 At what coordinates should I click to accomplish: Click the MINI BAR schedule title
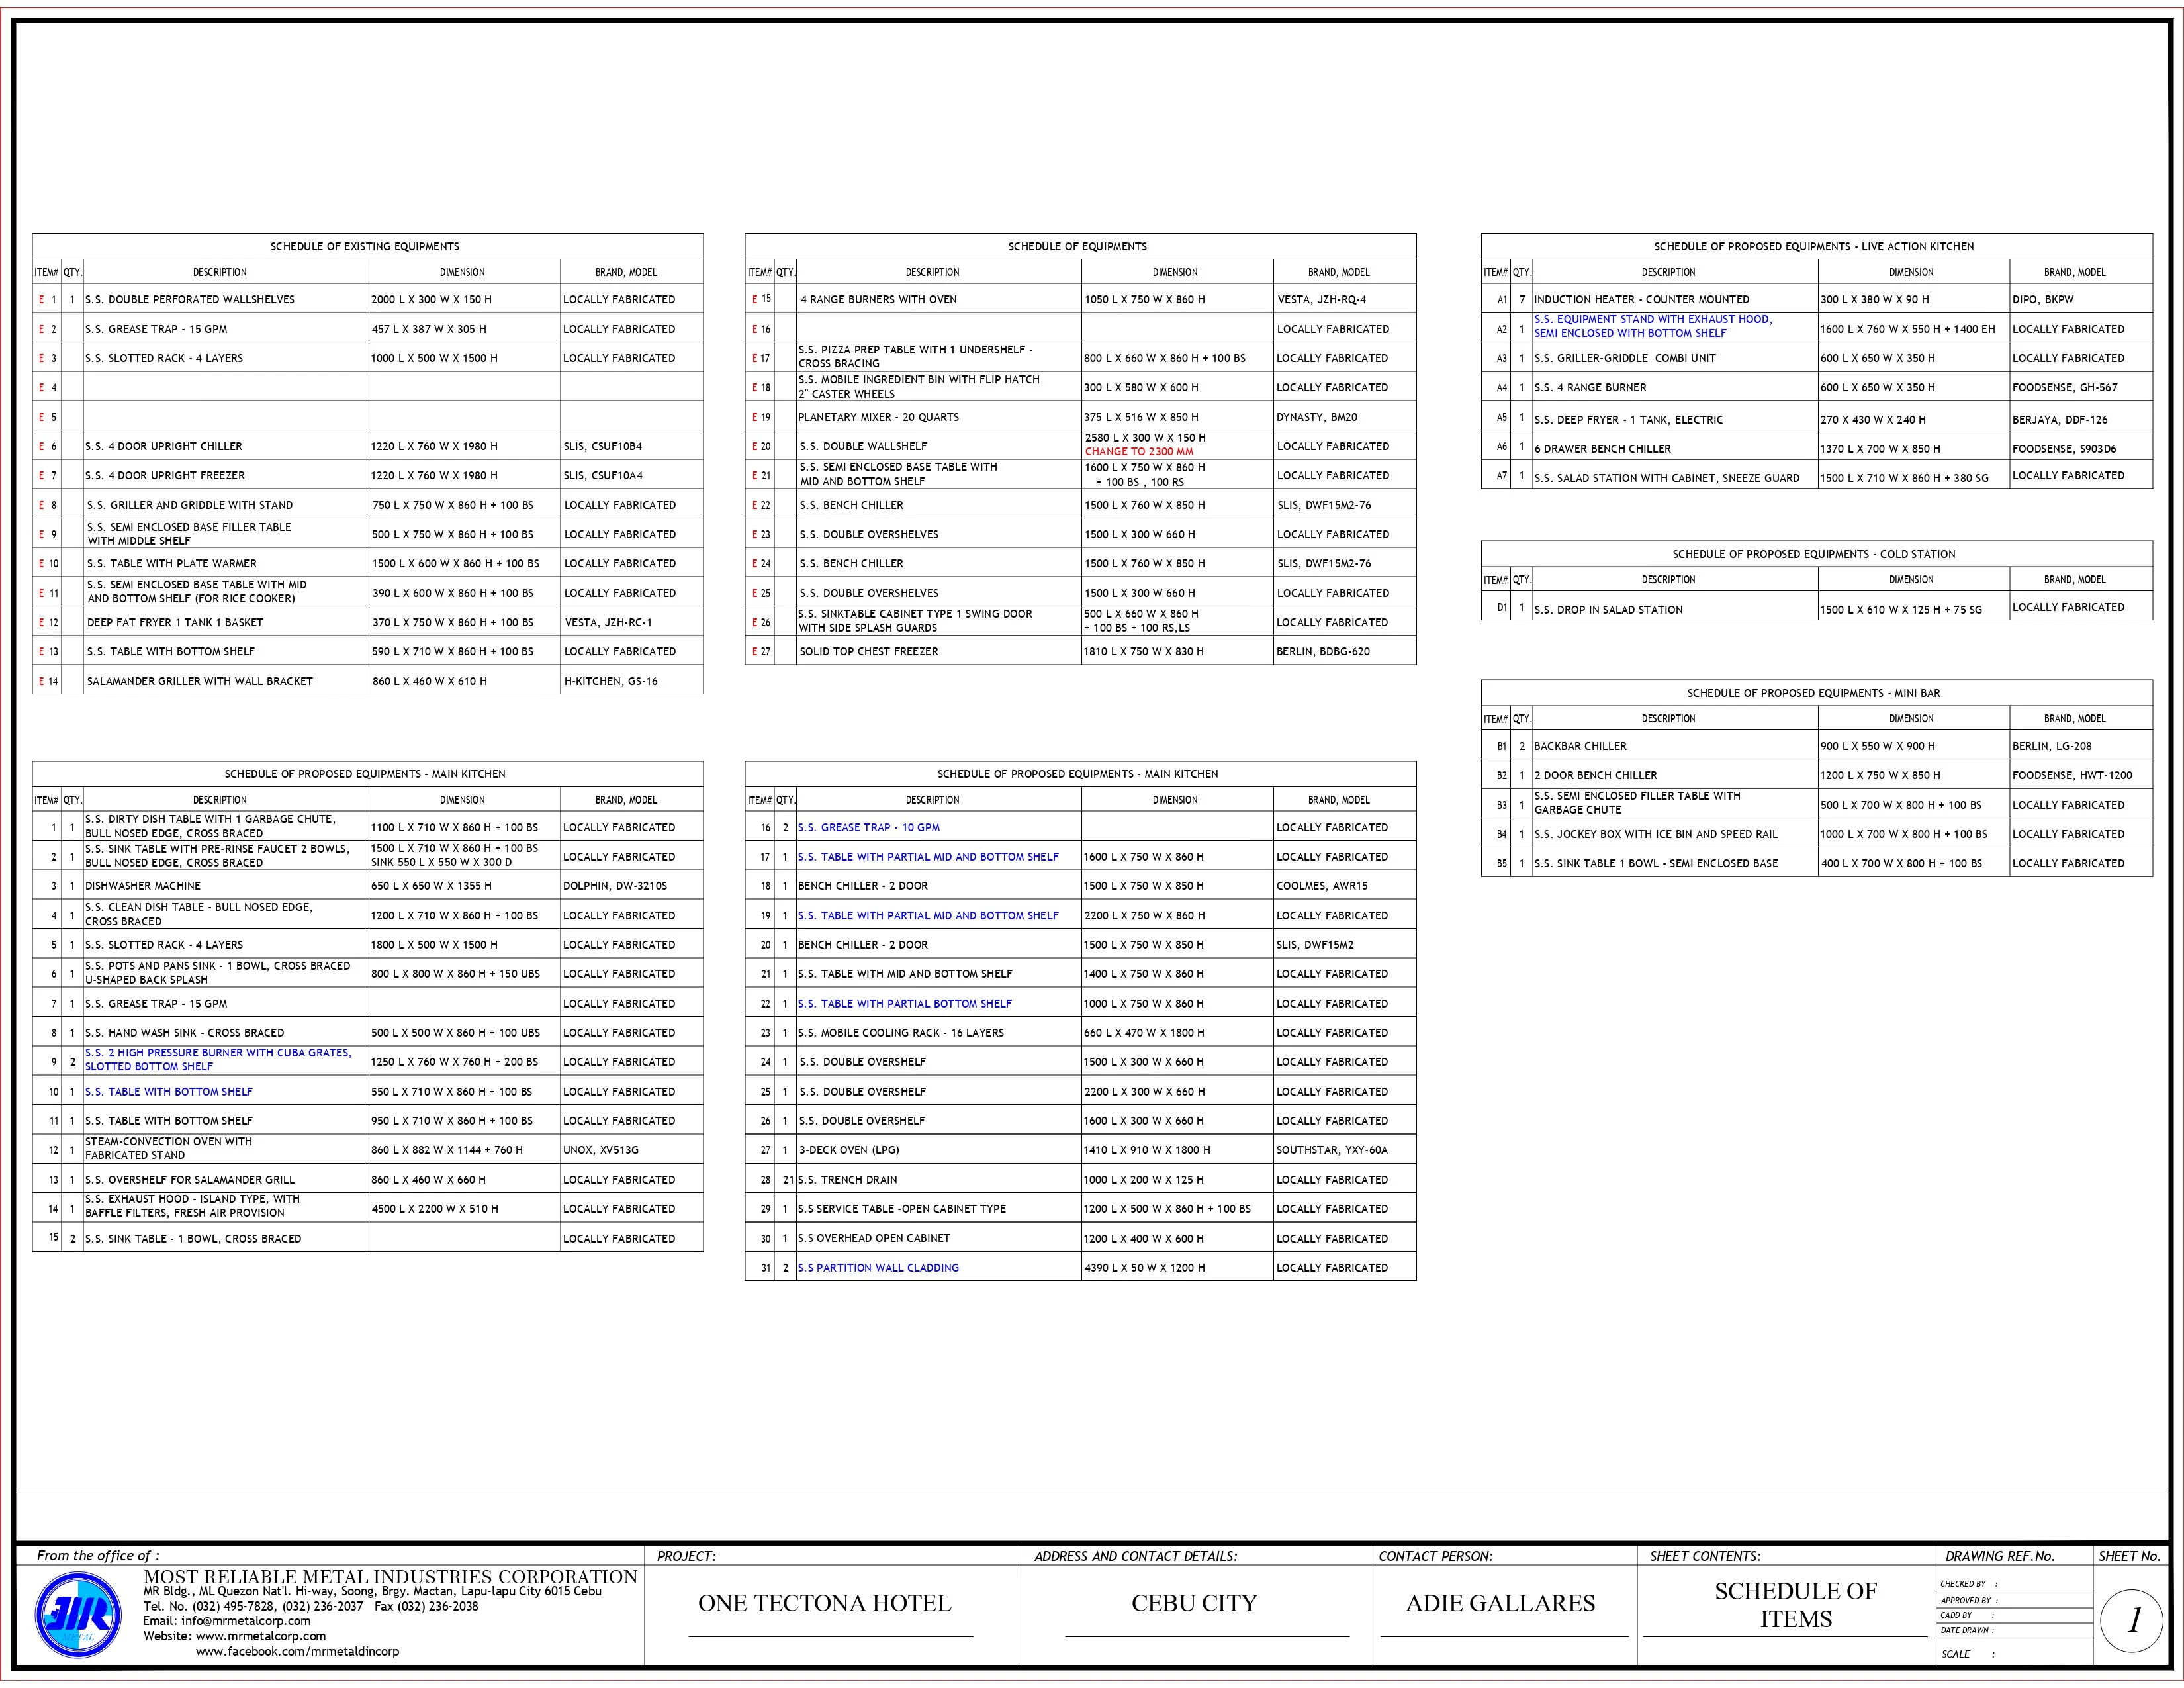point(1813,693)
